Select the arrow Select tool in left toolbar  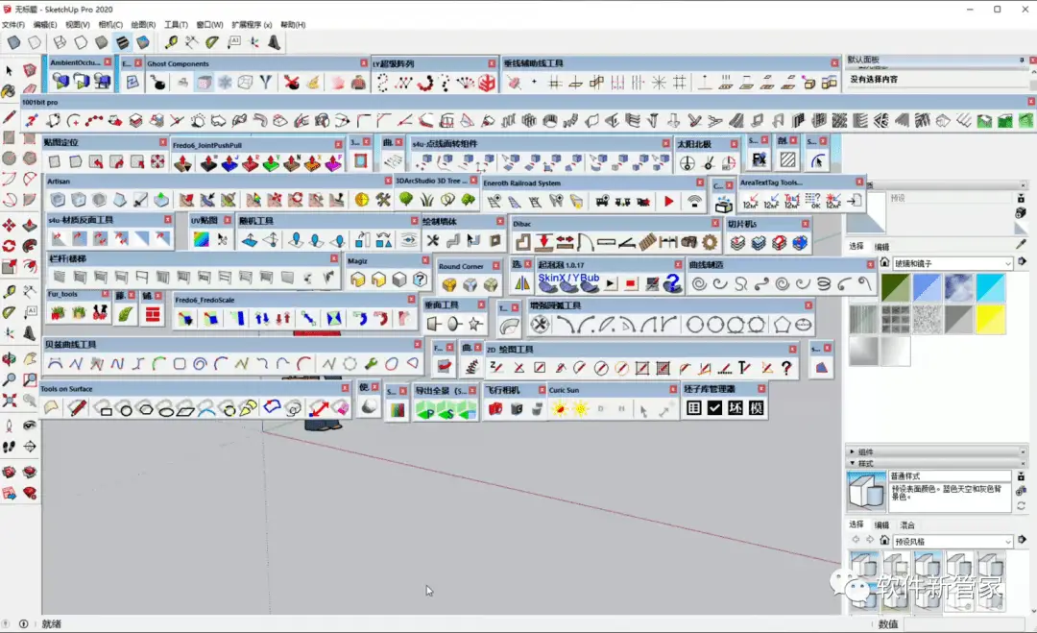tap(10, 70)
